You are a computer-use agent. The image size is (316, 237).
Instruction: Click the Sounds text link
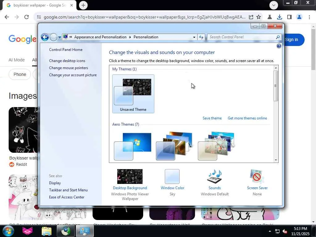click(x=215, y=188)
